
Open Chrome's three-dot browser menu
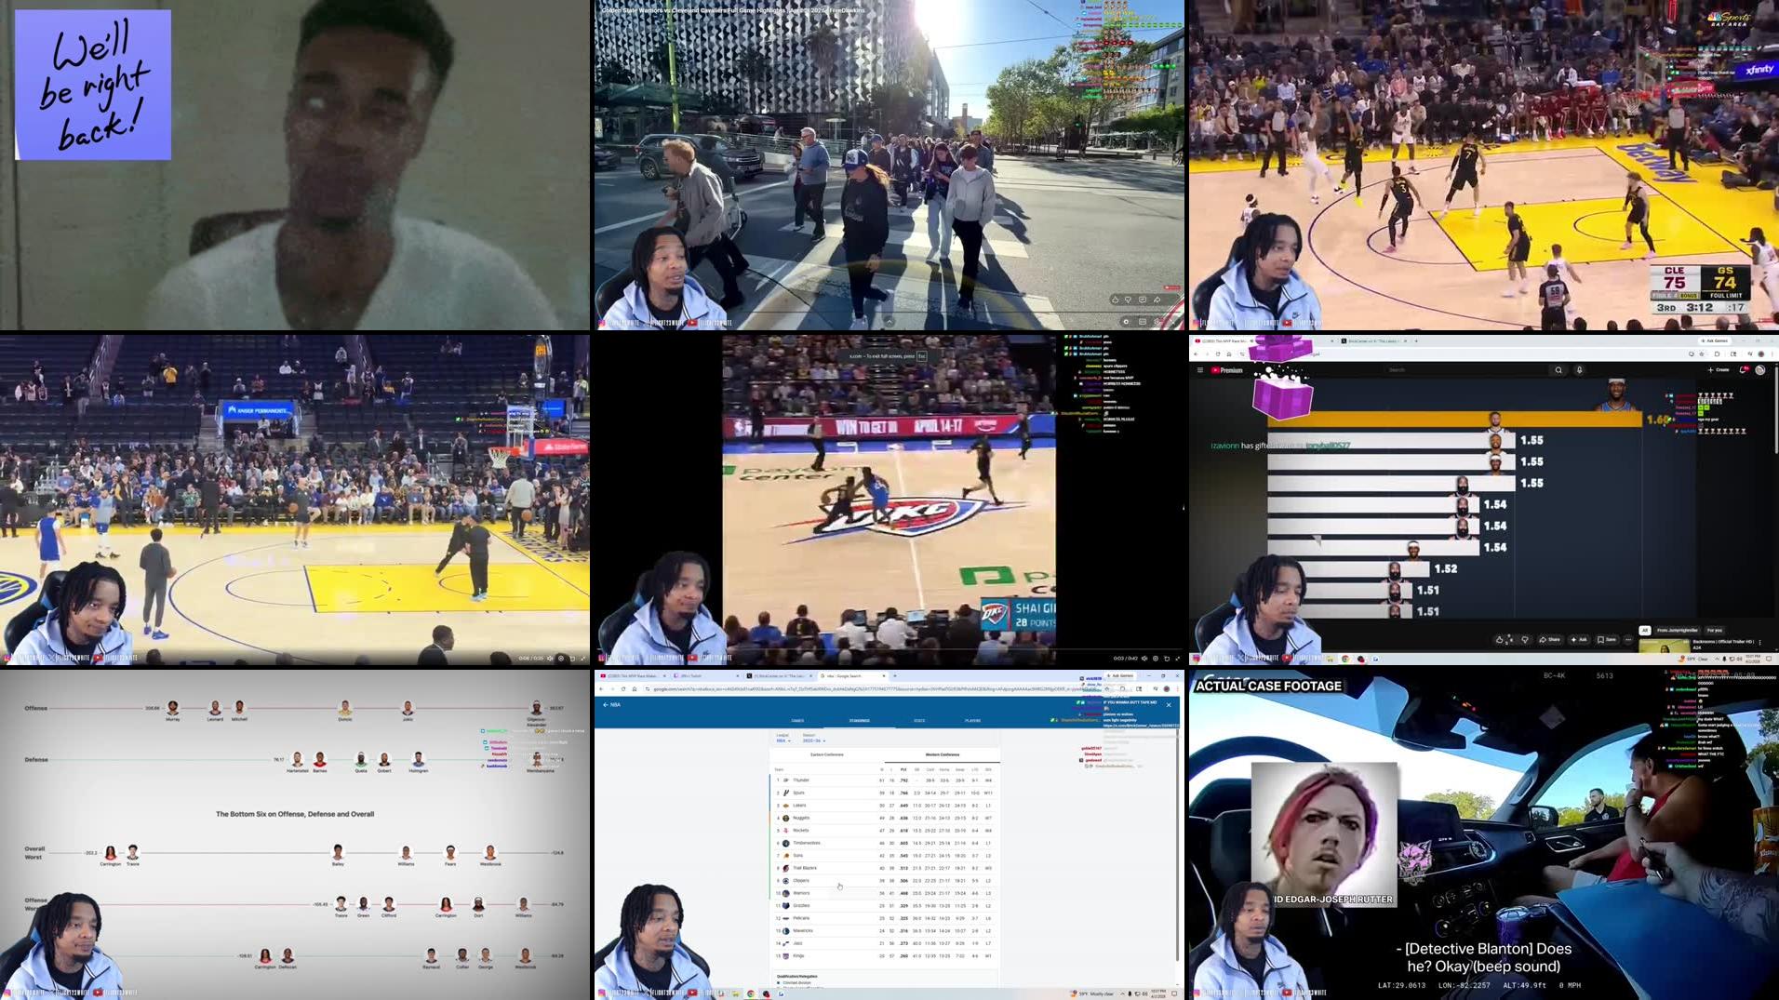point(1179,688)
